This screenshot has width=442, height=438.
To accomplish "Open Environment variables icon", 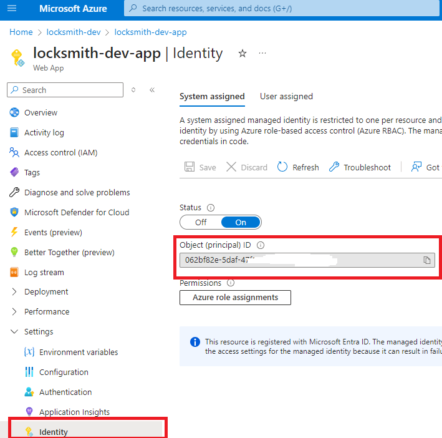I will (29, 352).
